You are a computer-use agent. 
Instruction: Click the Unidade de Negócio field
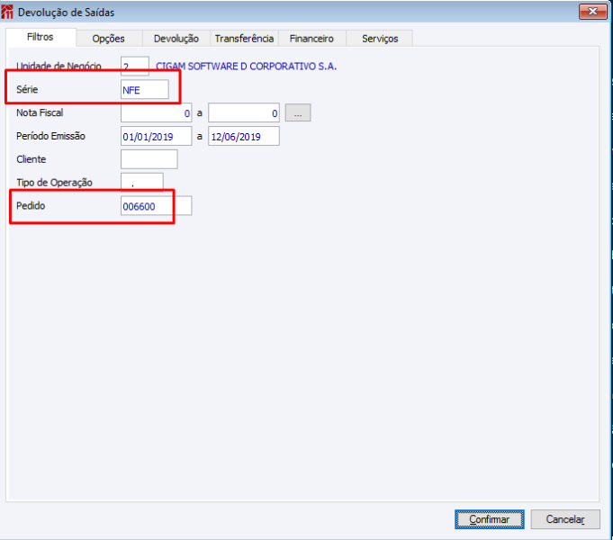(135, 66)
